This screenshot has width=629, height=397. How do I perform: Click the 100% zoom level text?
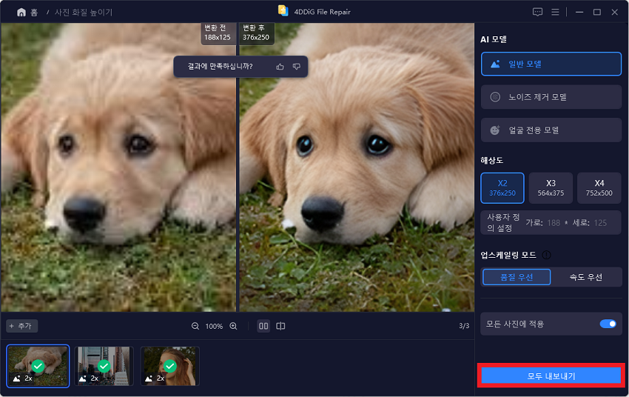214,327
